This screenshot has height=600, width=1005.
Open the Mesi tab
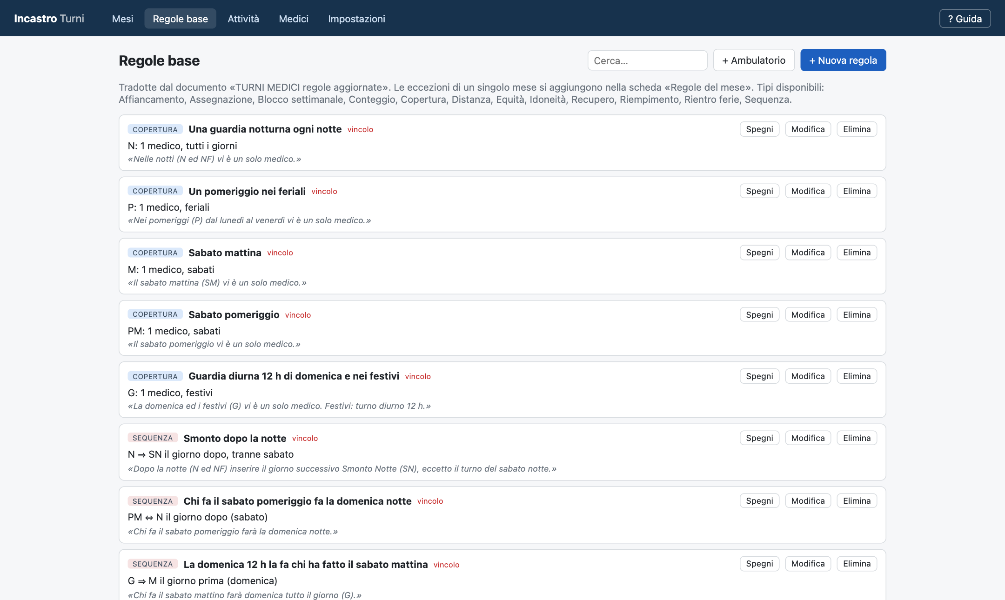[122, 19]
